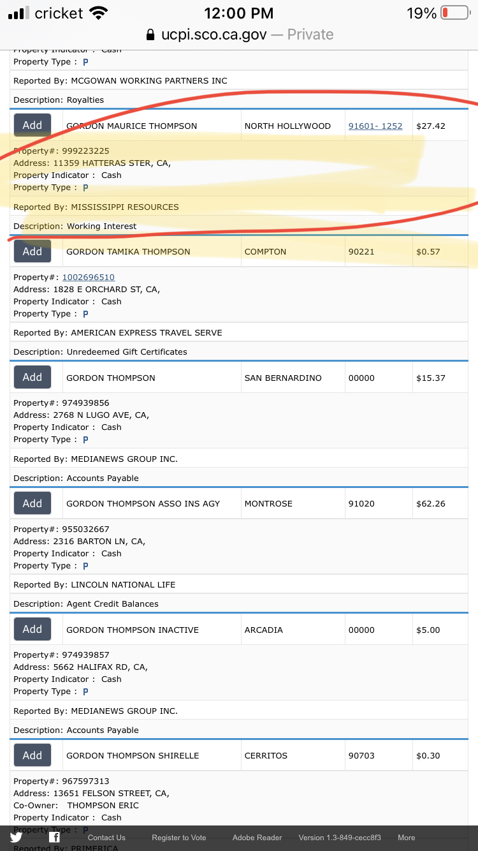Select Description Working Interest text
Image resolution: width=478 pixels, height=851 pixels.
pyautogui.click(x=75, y=226)
